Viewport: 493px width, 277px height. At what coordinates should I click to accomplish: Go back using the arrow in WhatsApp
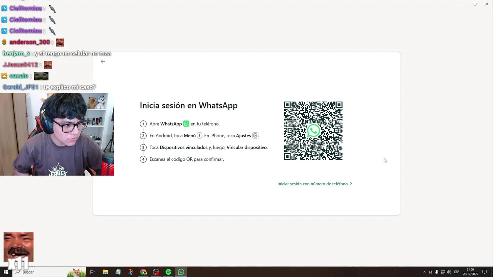(x=102, y=62)
